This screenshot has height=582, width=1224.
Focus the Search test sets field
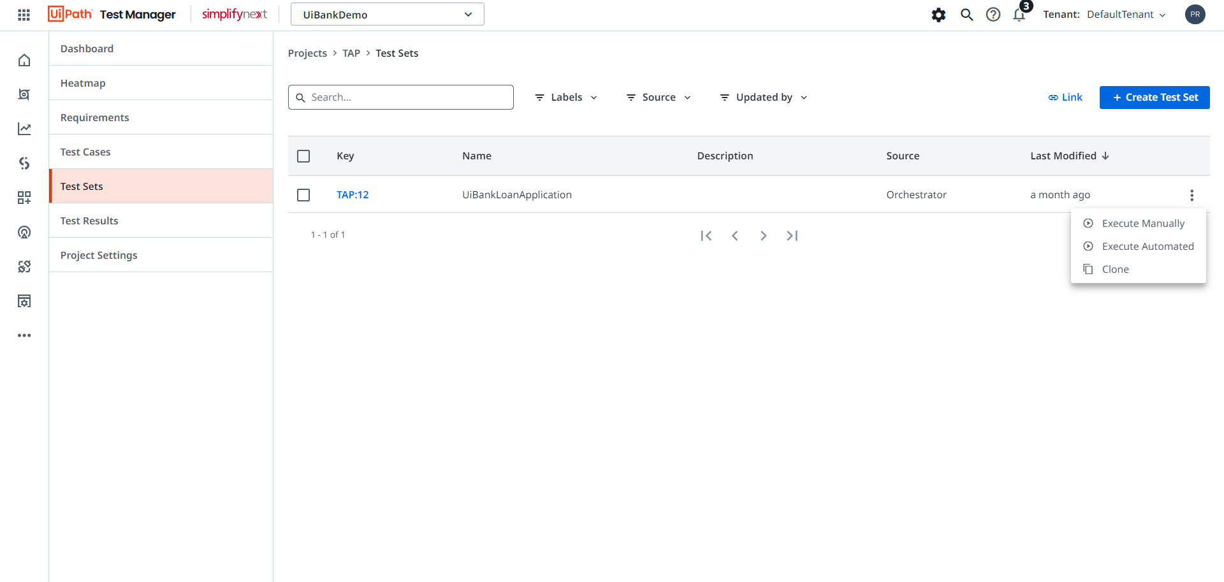[401, 98]
